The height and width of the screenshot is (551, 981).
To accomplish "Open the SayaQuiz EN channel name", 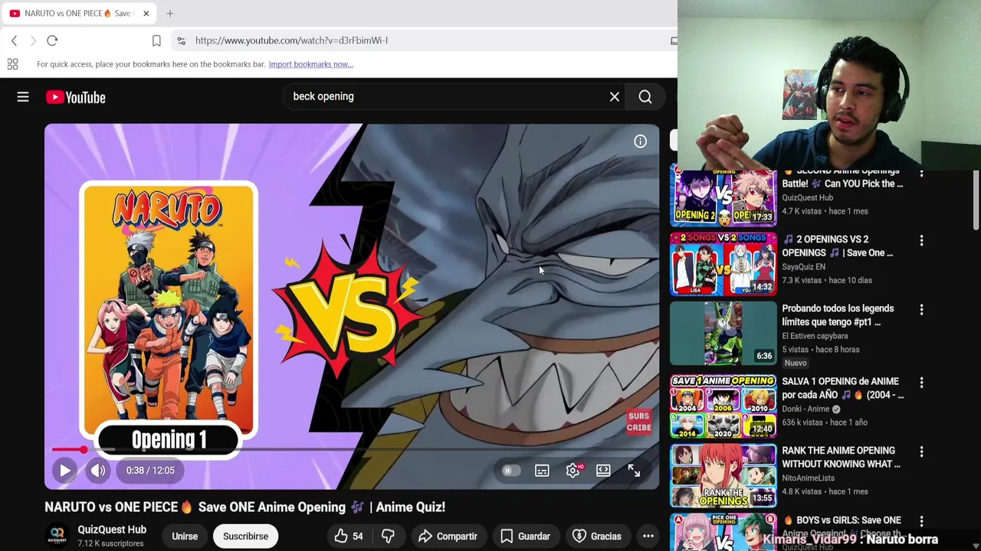I will (803, 267).
